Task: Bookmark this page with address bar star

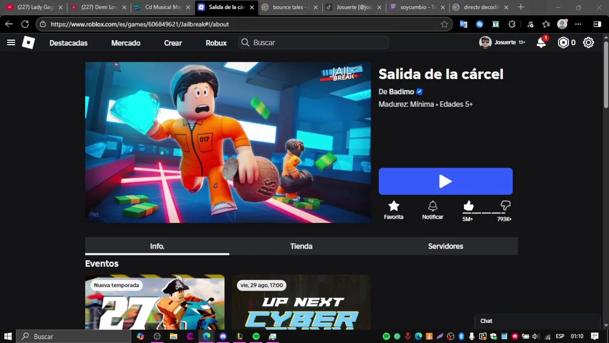Action: pyautogui.click(x=444, y=24)
